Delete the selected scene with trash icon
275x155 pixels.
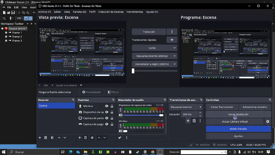(46, 138)
